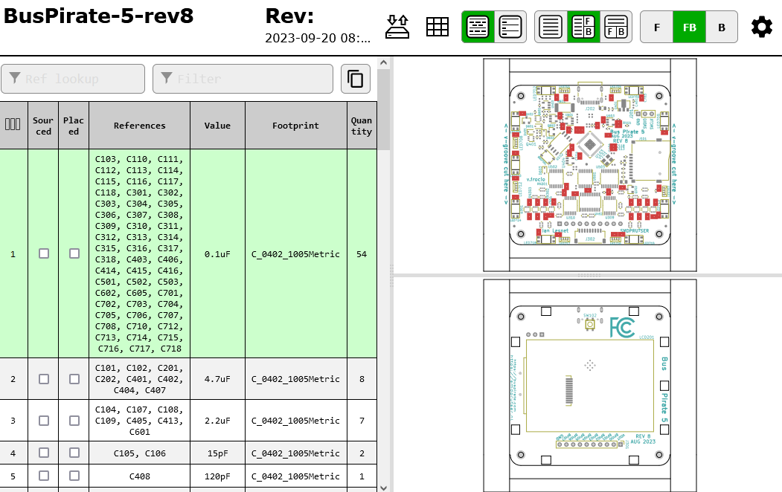The width and height of the screenshot is (782, 492).
Task: Click footprint cell of 15pF row
Action: tap(295, 453)
